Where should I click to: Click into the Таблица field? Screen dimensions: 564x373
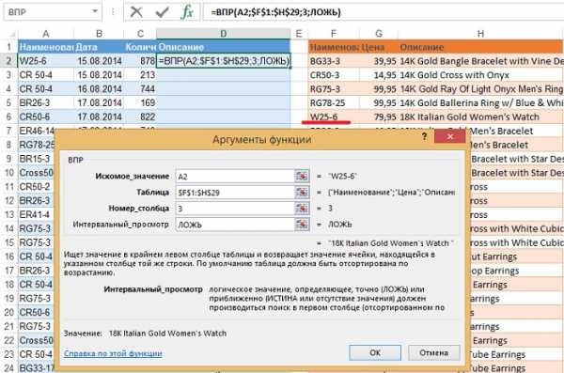[x=235, y=193]
